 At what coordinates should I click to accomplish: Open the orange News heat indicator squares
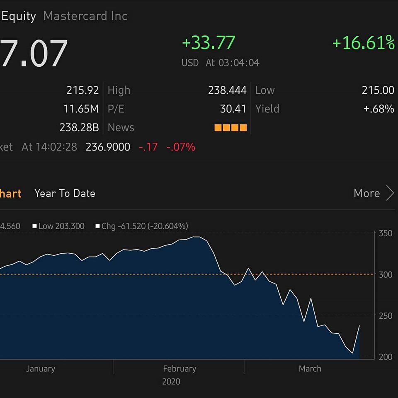point(231,128)
